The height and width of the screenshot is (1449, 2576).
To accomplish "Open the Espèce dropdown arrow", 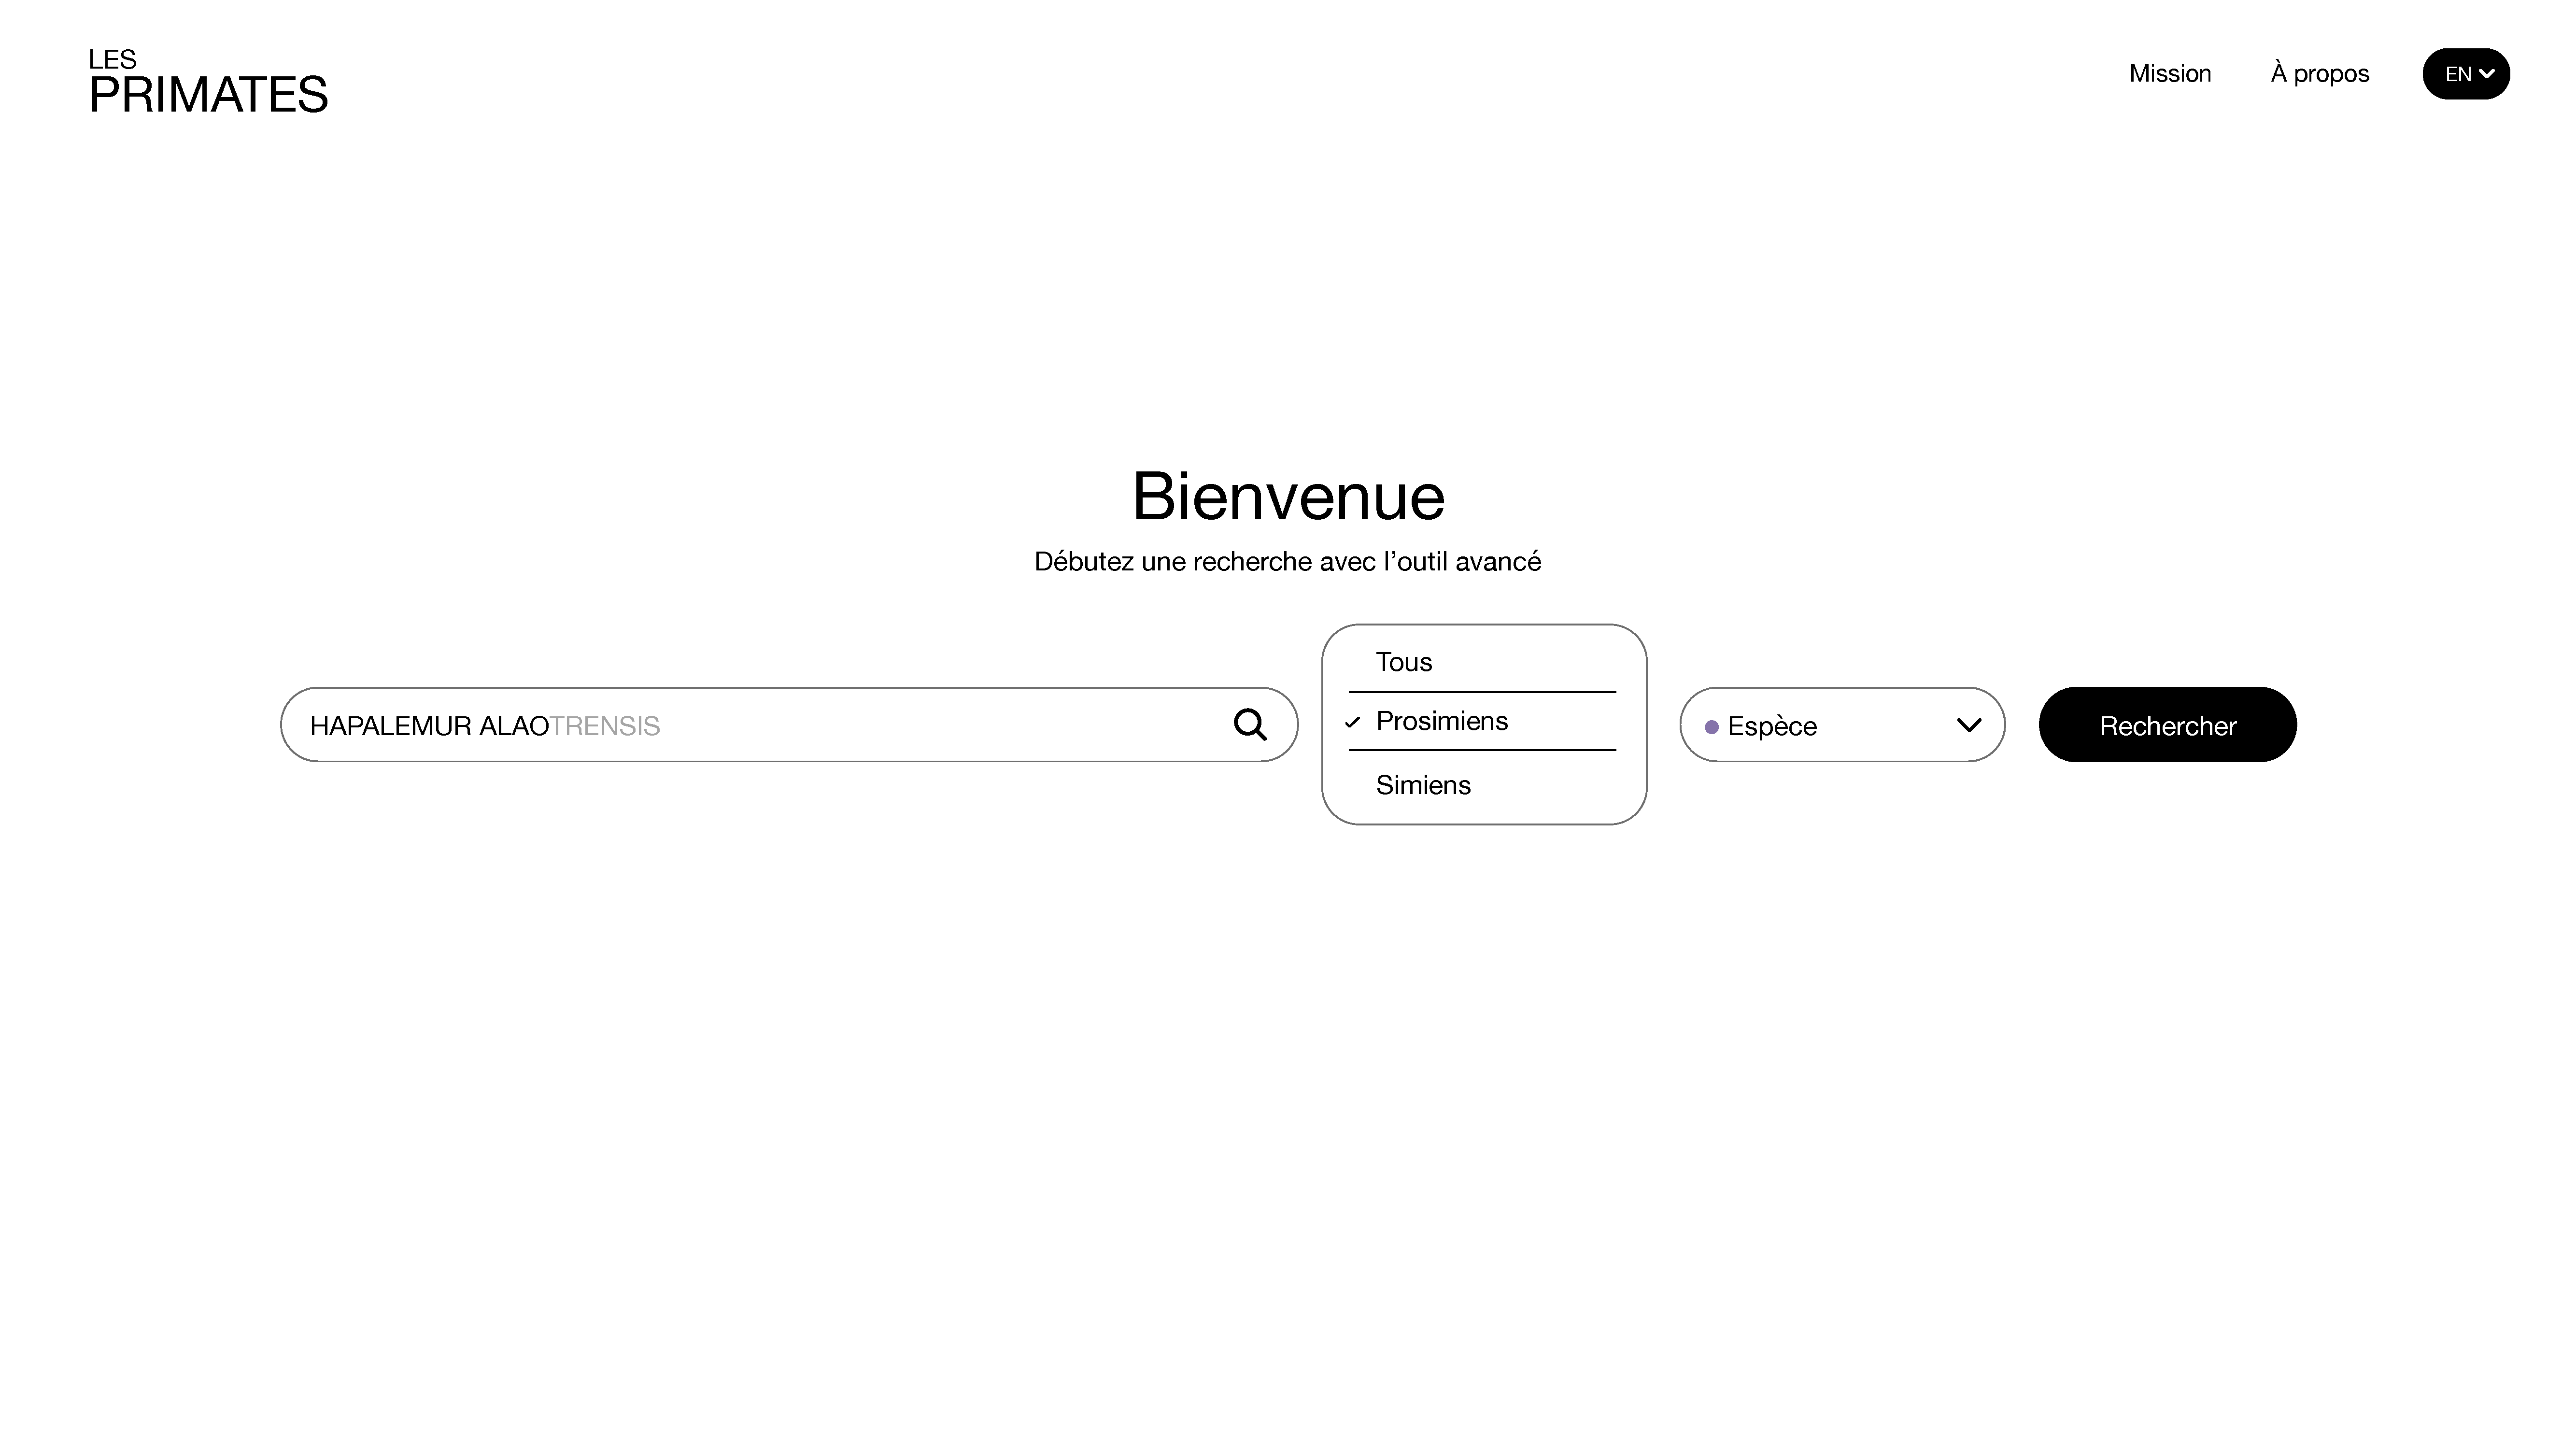I will [x=1968, y=725].
